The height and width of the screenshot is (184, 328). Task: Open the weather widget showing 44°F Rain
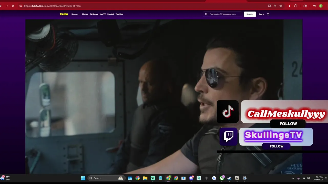point(6,178)
